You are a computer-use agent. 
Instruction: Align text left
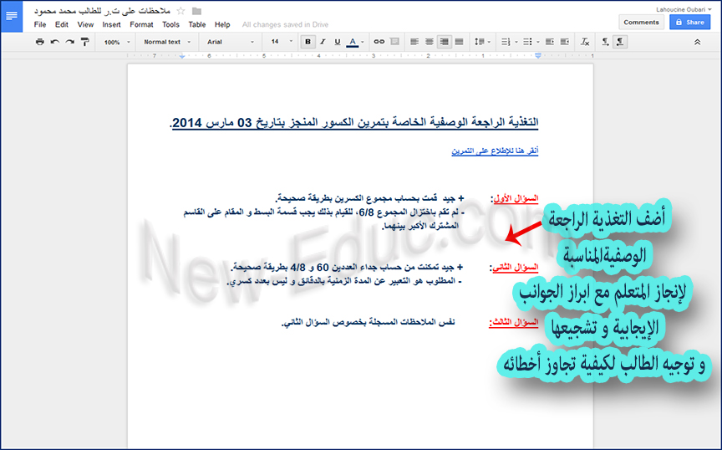(414, 42)
